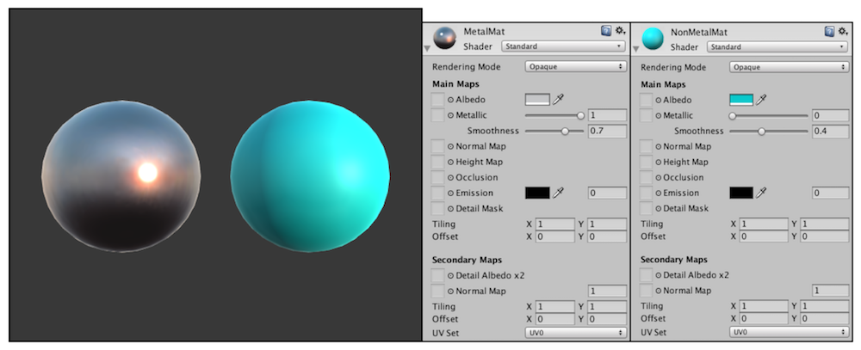Click NonMetalMat secondary Normal Map value field
The width and height of the screenshot is (861, 350).
tap(831, 291)
